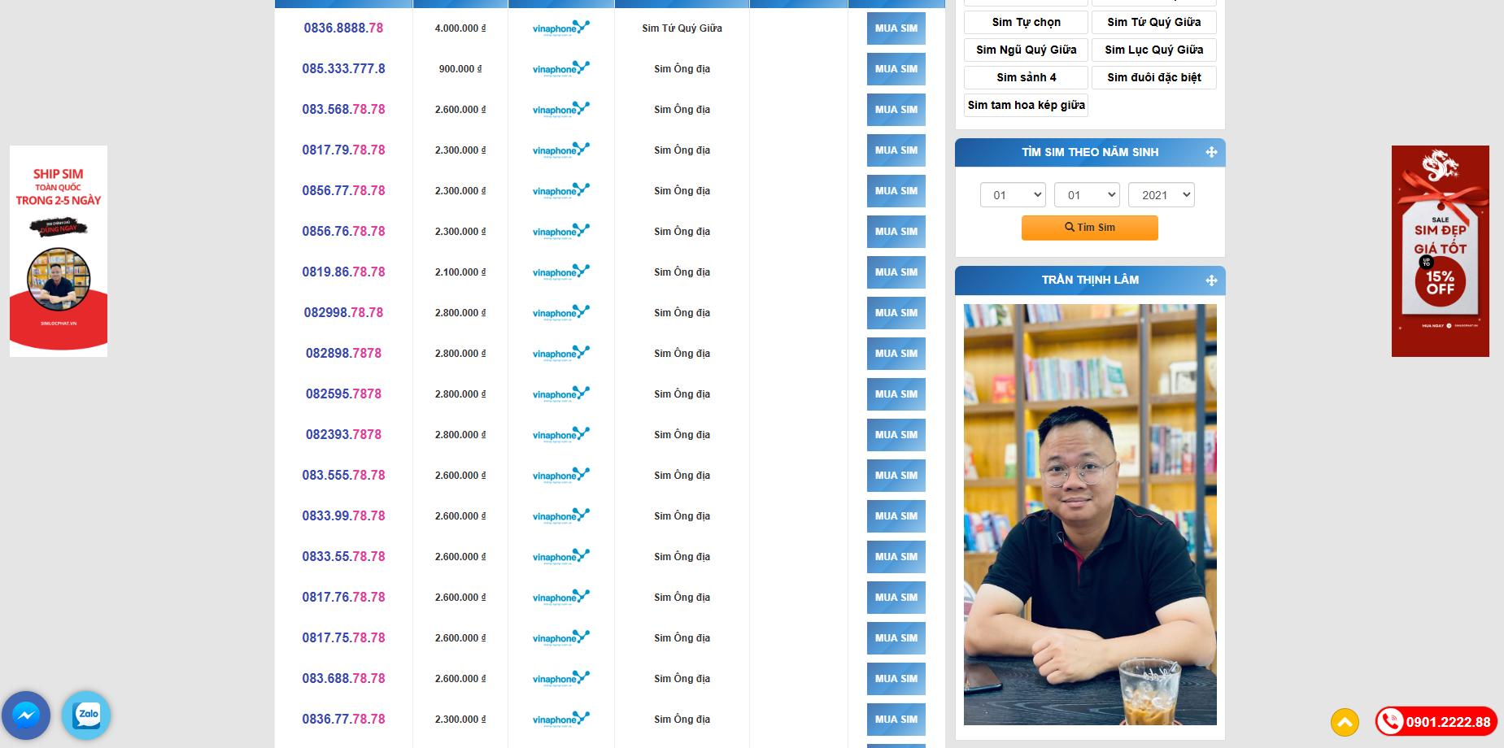Viewport: 1504px width, 748px height.
Task: Open sim number 0836.8888.78
Action: coord(343,28)
